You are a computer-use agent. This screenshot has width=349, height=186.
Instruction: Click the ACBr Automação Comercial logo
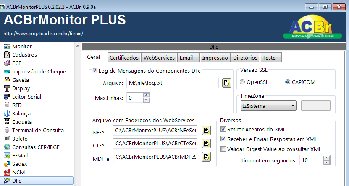coord(312,27)
